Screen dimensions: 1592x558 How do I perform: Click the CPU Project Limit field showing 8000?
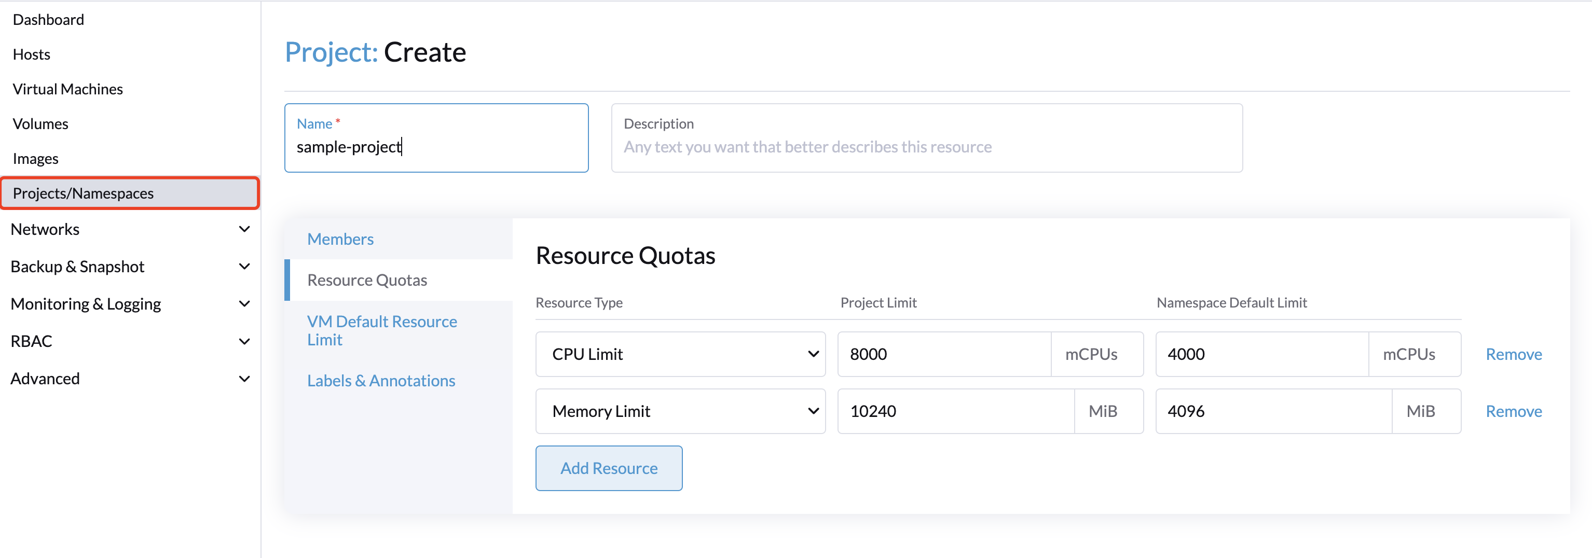(944, 354)
